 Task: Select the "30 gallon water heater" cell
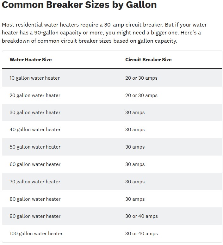coord(35,113)
